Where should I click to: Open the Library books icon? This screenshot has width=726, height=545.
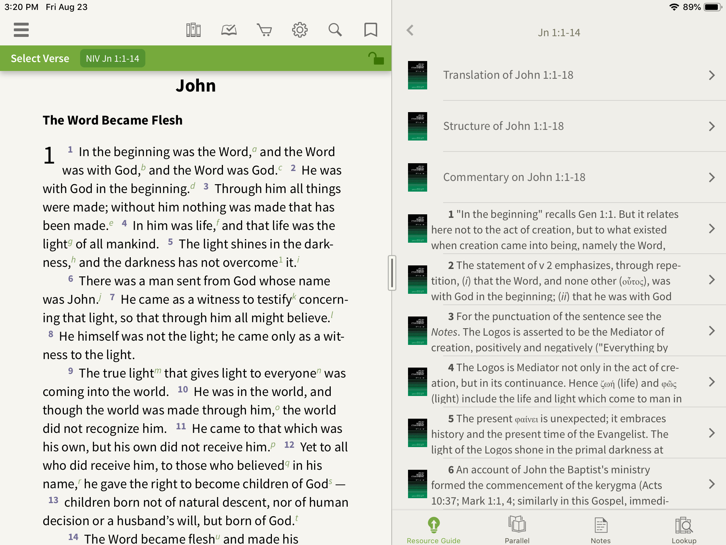point(193,30)
